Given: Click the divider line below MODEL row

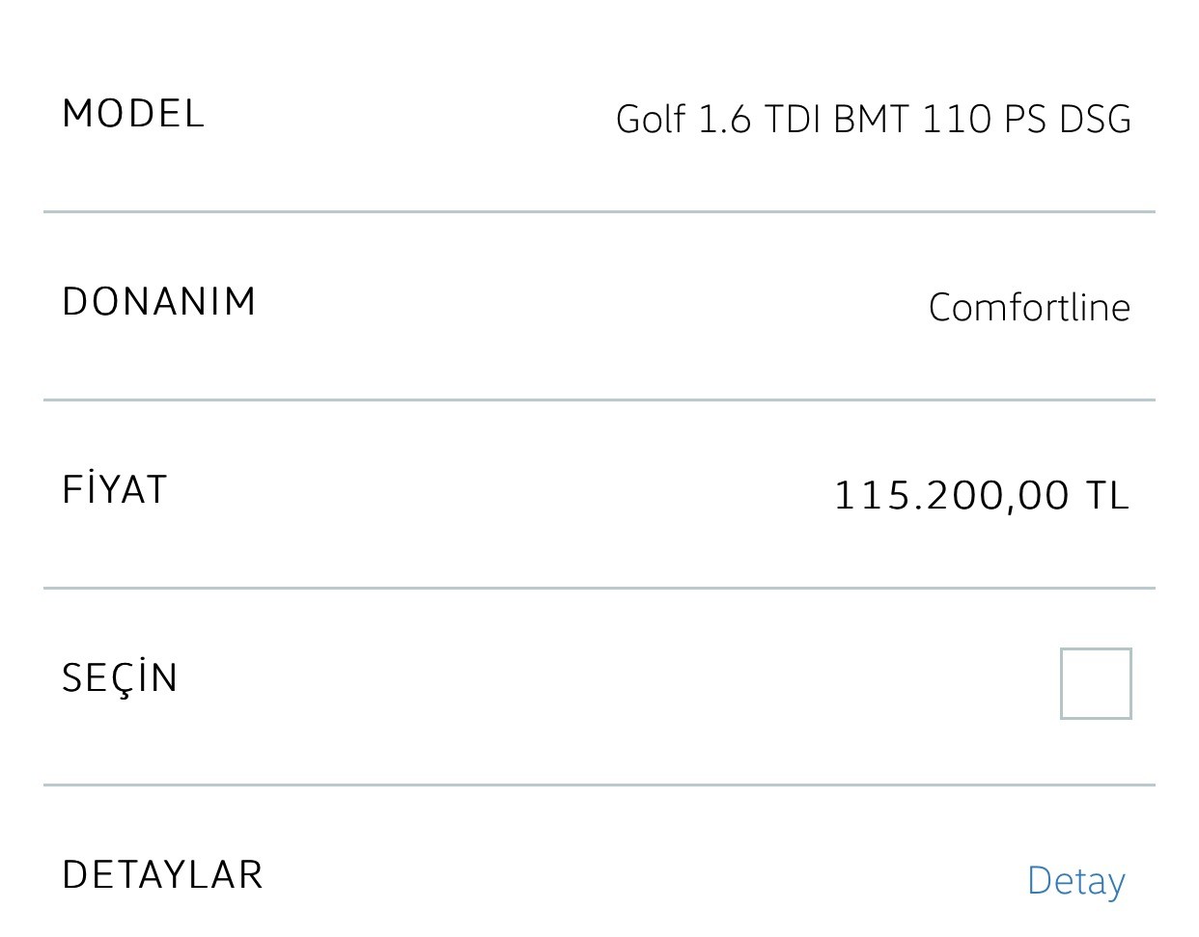Looking at the screenshot, I should point(599,211).
